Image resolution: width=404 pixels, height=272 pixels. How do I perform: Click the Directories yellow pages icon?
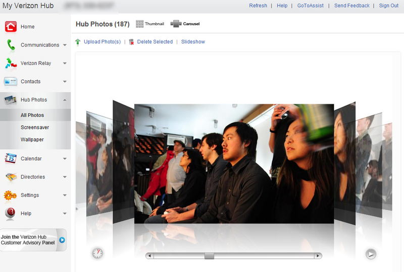point(11,177)
